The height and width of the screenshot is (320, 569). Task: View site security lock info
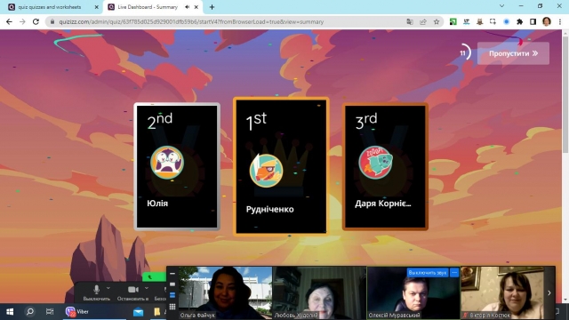[52, 21]
